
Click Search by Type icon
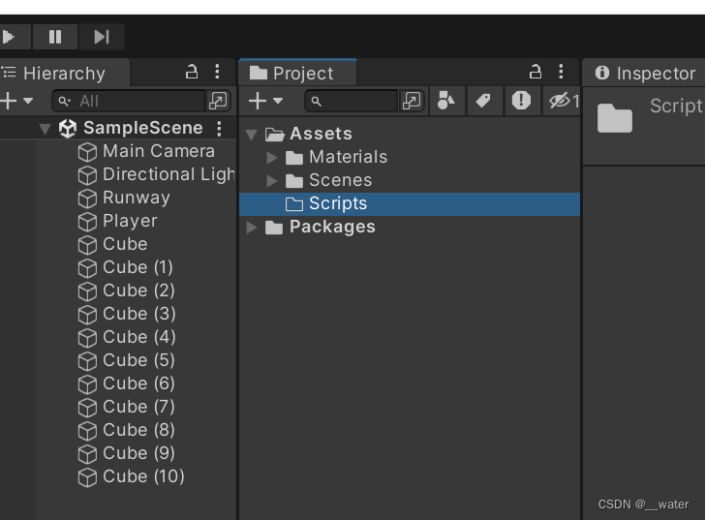coord(445,101)
